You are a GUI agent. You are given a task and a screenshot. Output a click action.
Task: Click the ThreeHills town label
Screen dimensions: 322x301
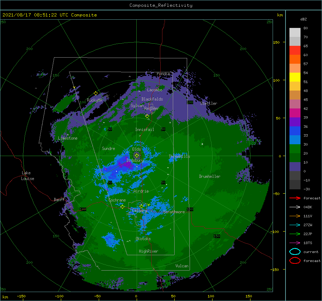click(x=179, y=156)
